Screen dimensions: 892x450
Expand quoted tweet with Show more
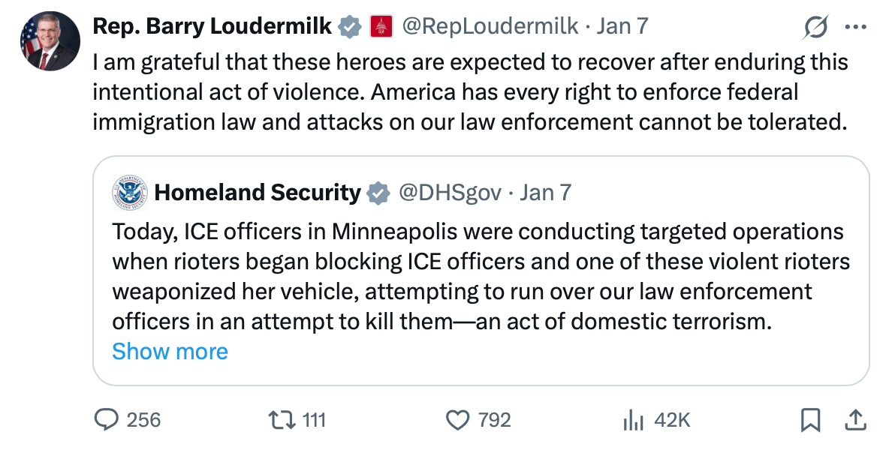170,351
